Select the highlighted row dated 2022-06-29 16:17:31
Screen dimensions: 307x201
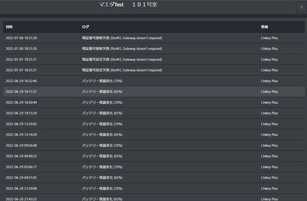point(154,92)
